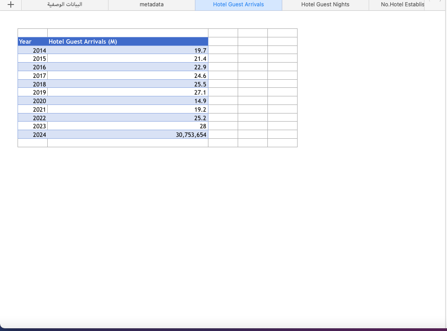
Task: Select the 2024 year cell
Action: (x=32, y=135)
